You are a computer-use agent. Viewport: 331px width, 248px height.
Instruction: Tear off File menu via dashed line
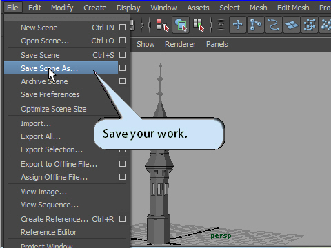pos(67,17)
